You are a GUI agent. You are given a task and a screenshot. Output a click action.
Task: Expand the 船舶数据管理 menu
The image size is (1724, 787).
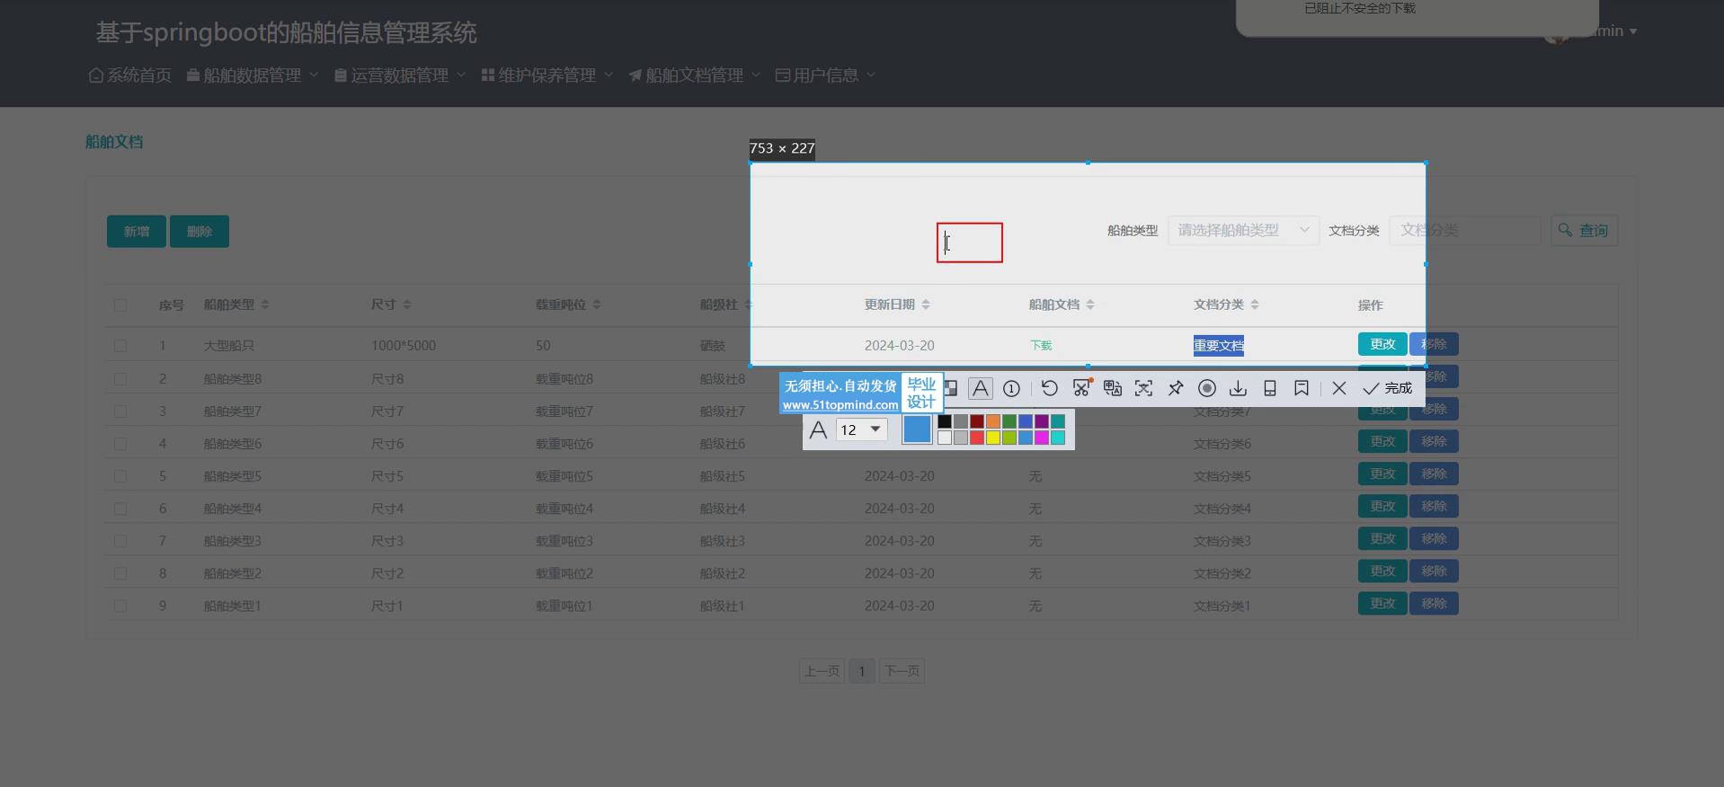[253, 75]
